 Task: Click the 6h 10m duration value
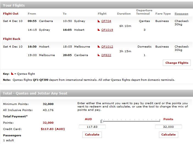pyautogui.click(x=125, y=26)
